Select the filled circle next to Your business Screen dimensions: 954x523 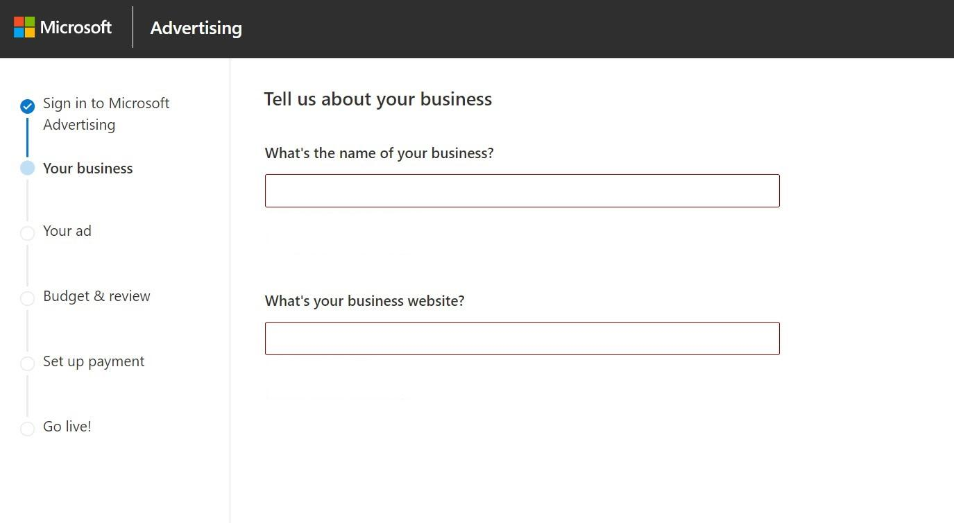tap(28, 168)
